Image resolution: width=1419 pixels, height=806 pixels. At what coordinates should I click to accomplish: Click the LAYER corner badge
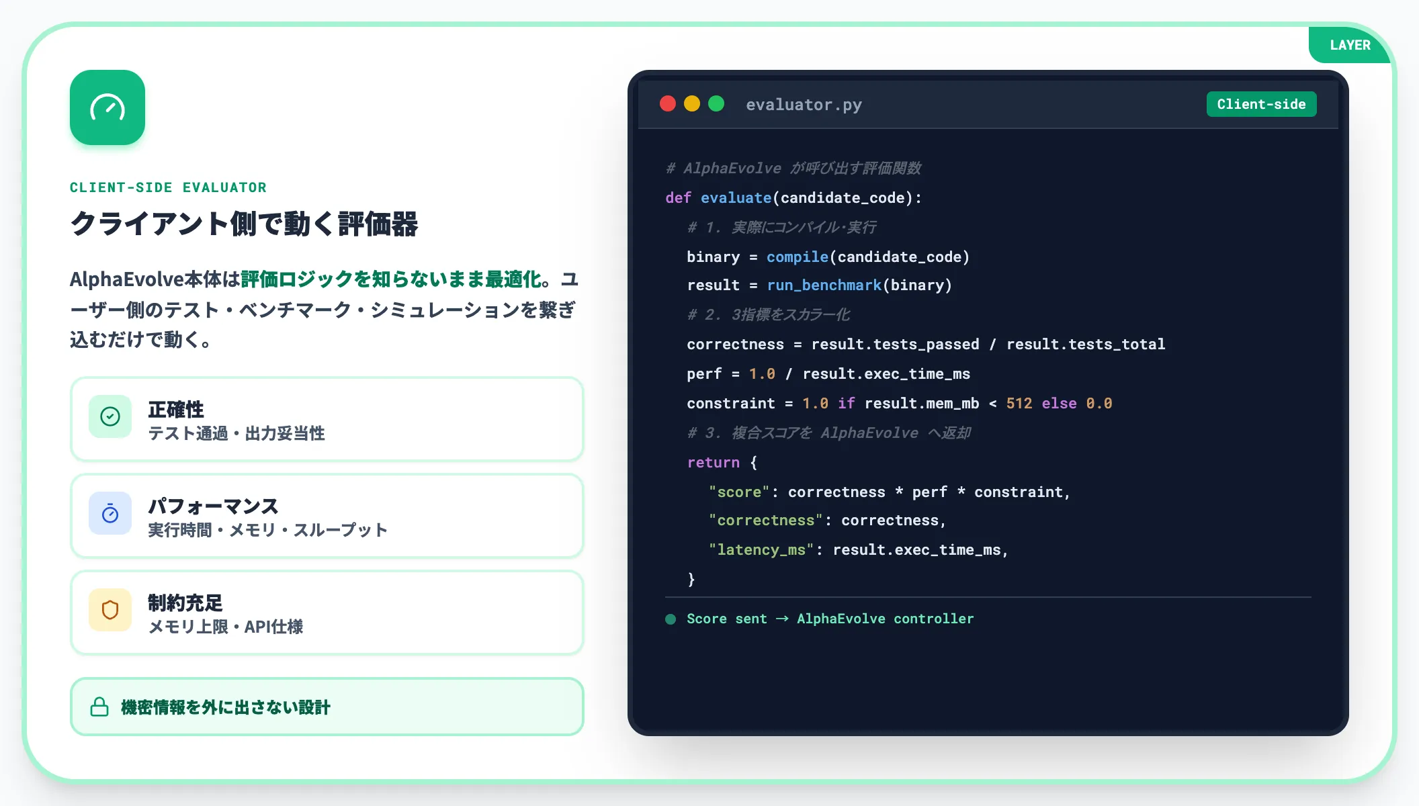coord(1350,45)
